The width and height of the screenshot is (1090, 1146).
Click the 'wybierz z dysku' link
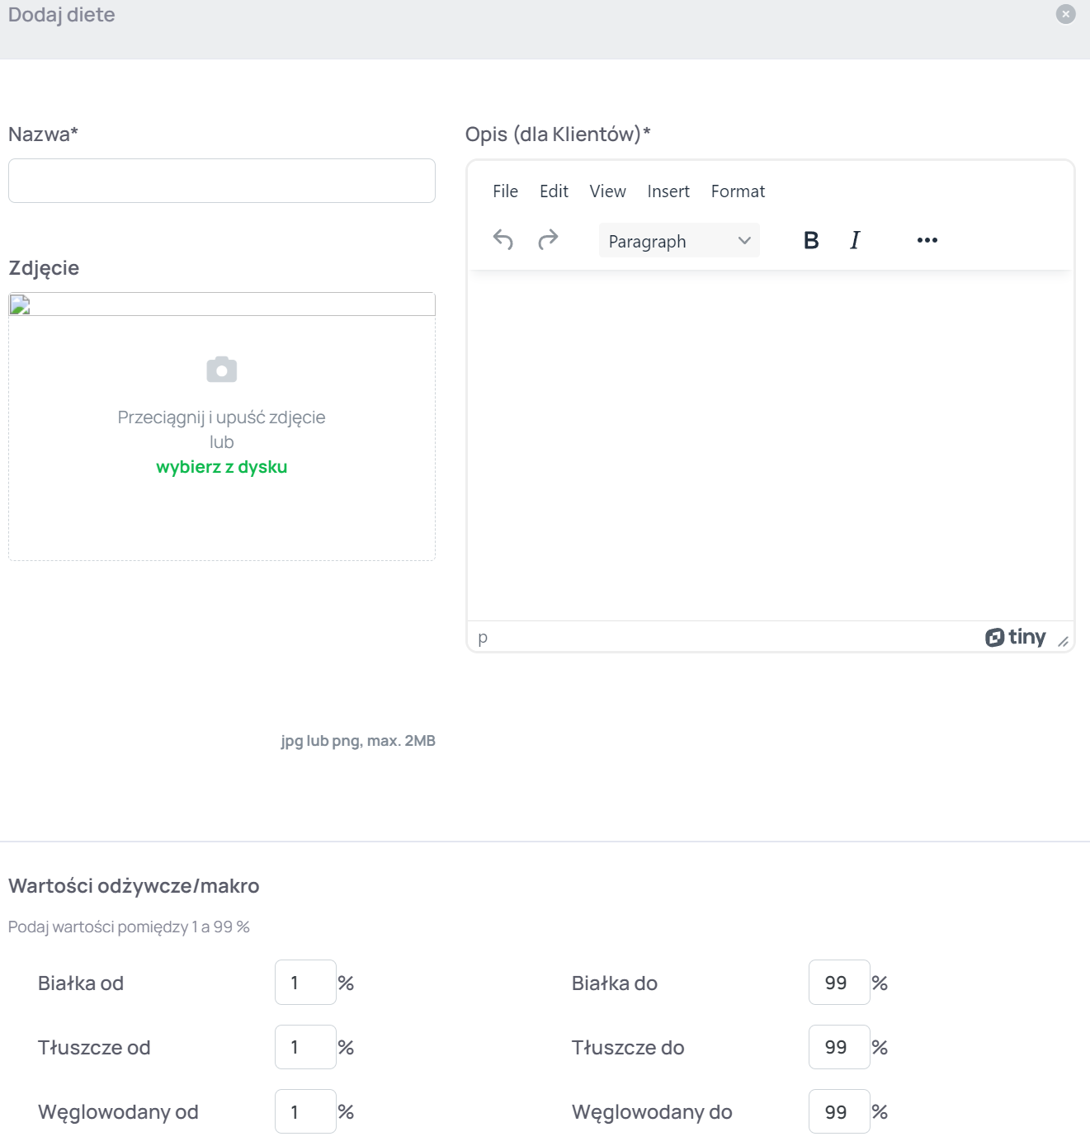(x=221, y=467)
